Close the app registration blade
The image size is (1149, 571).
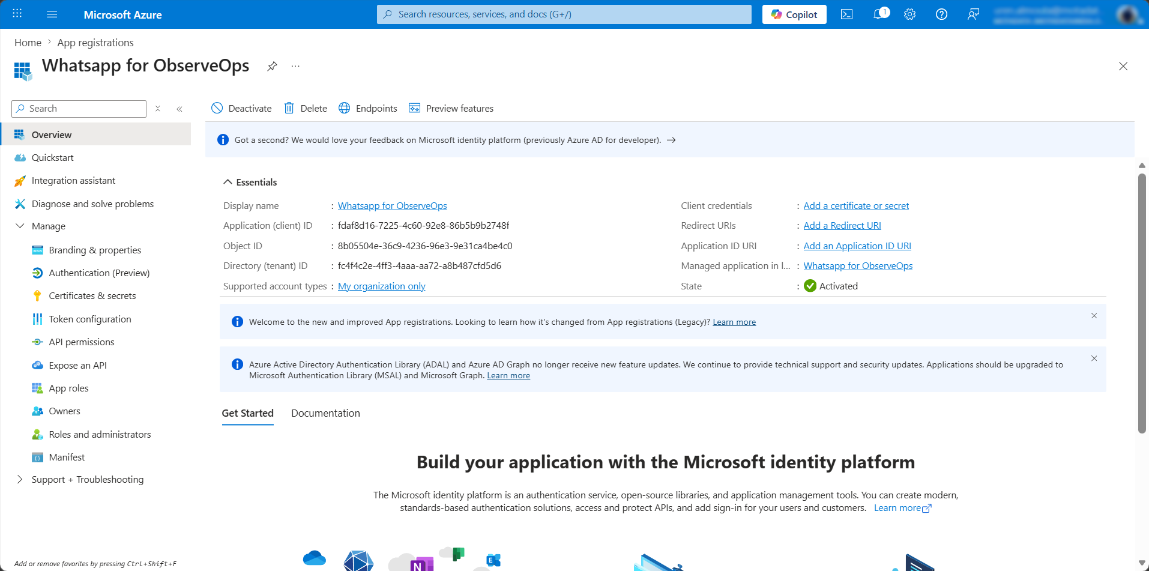pos(1123,66)
